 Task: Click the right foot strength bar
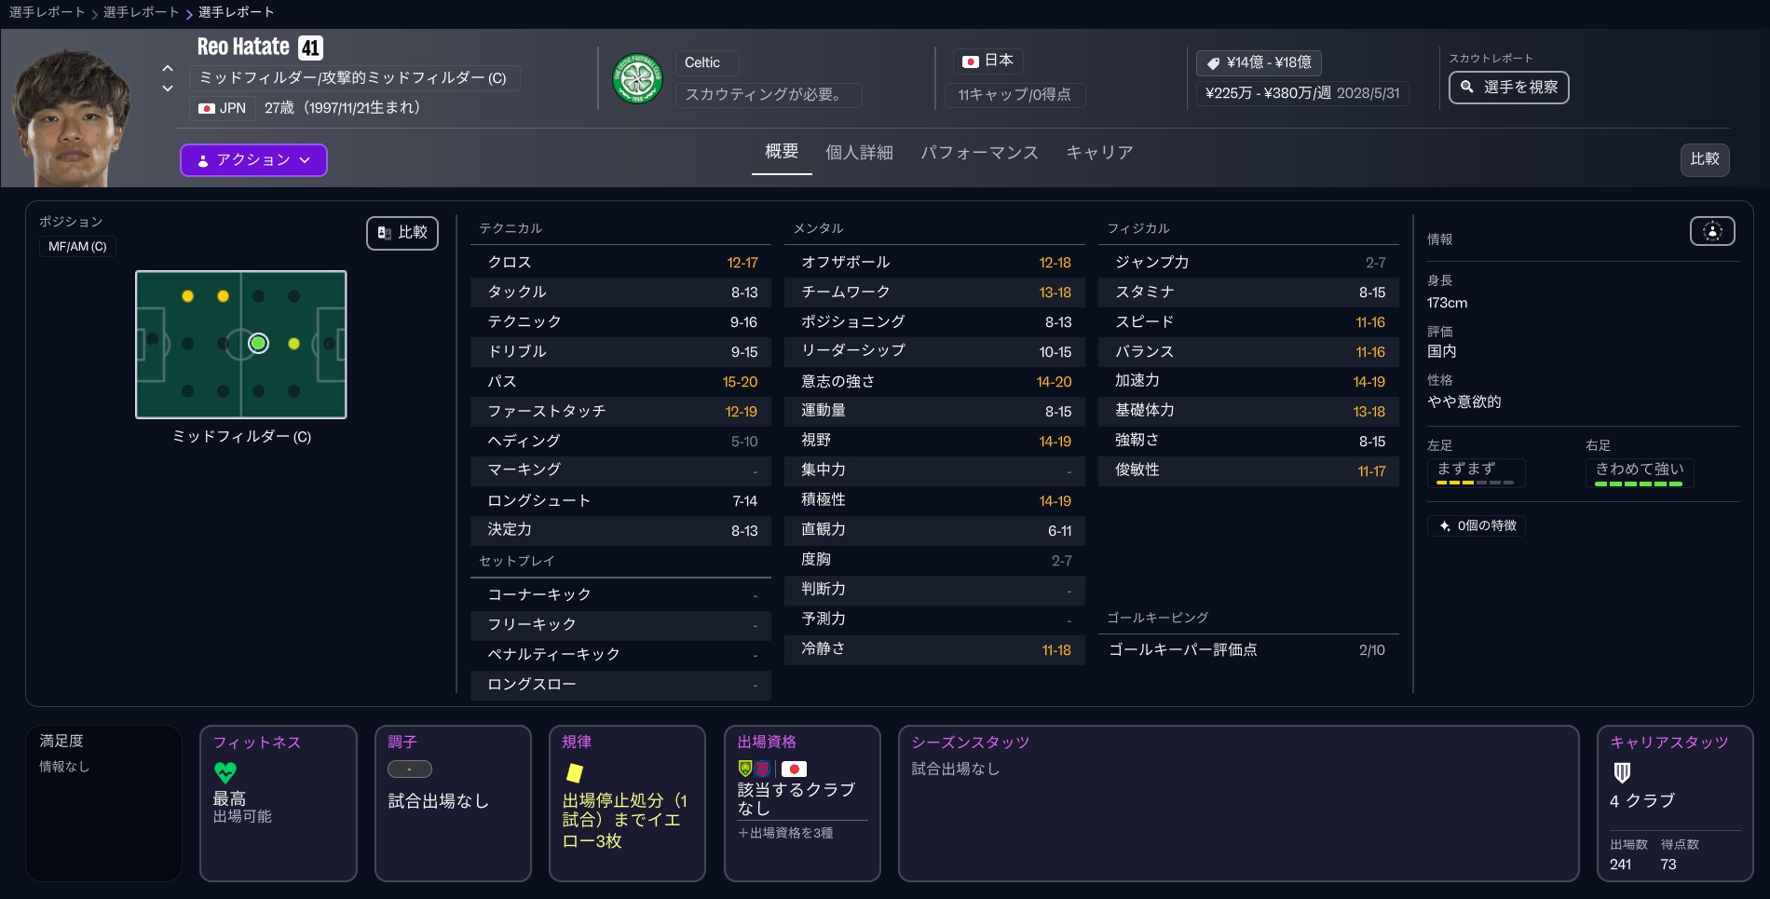point(1638,484)
